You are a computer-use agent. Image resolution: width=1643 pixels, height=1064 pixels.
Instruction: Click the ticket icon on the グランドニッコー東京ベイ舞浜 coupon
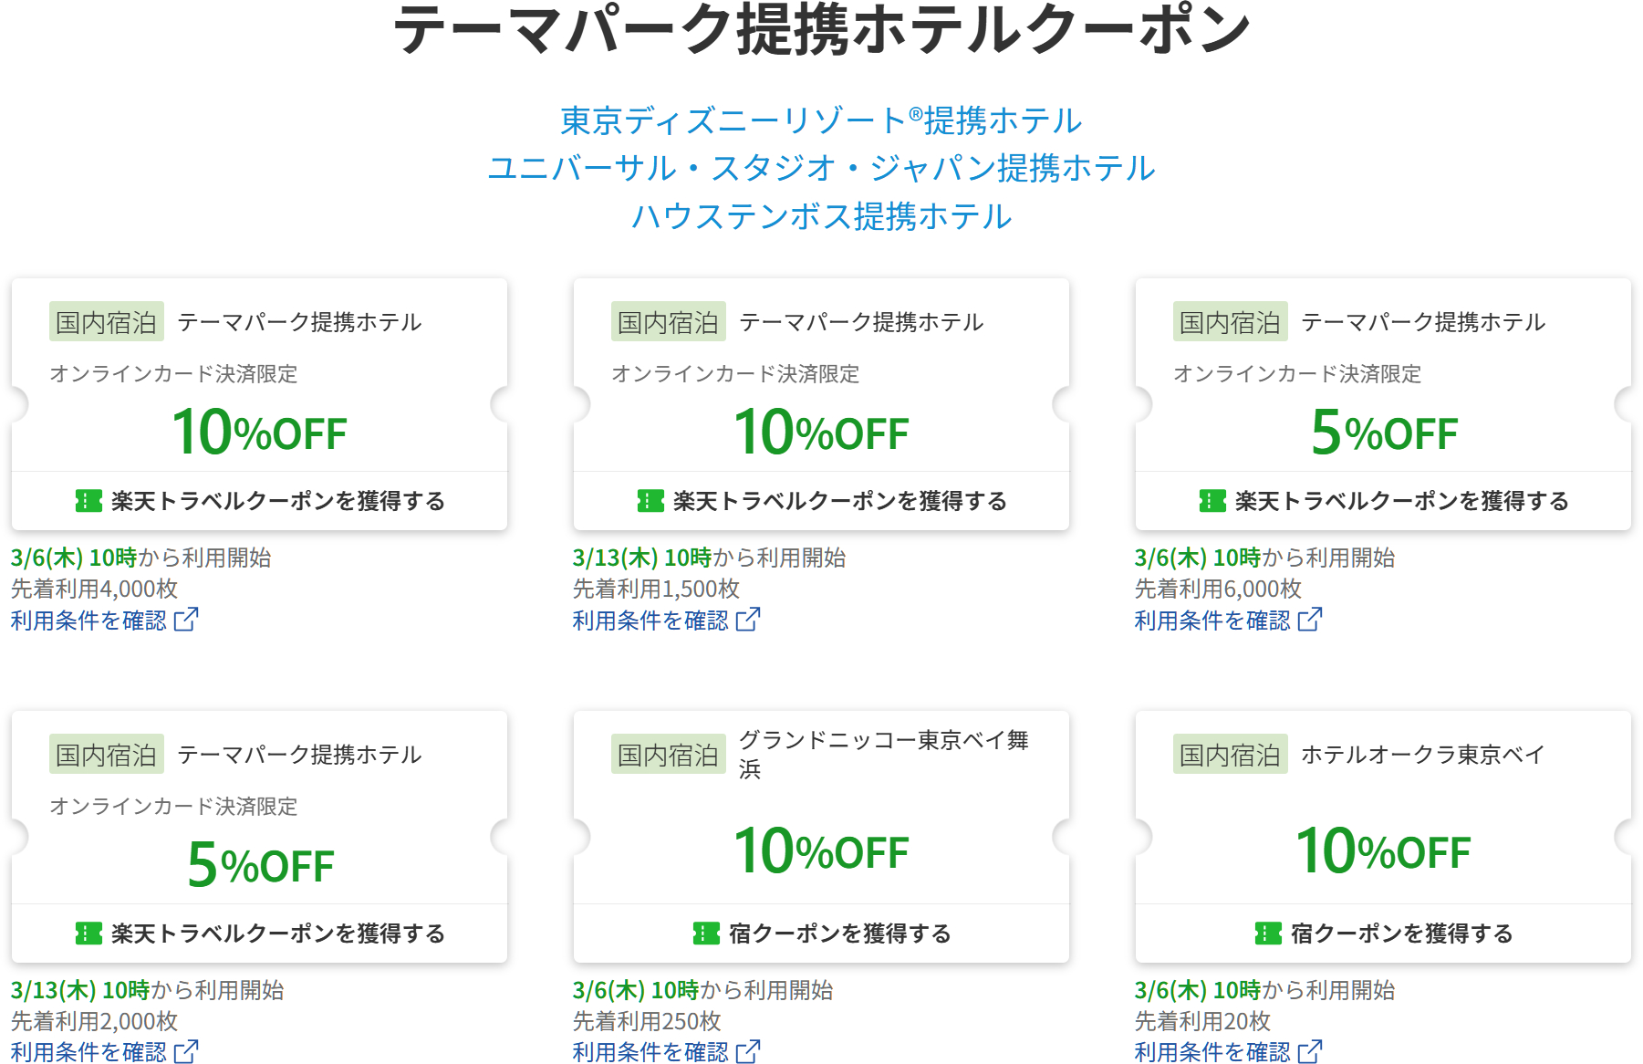tap(704, 933)
